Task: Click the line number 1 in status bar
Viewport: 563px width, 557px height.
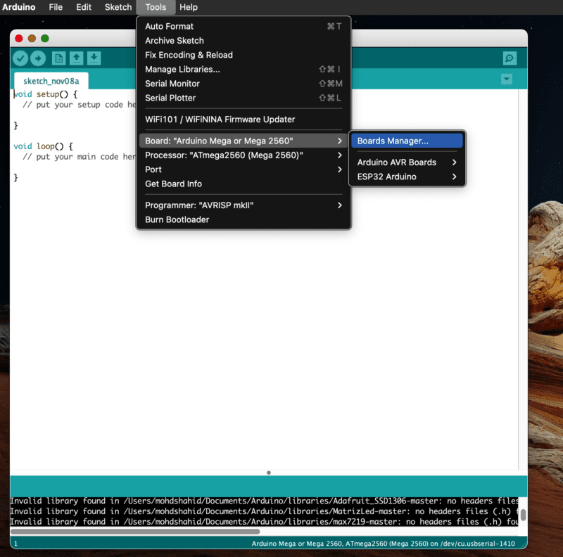Action: click(x=15, y=544)
